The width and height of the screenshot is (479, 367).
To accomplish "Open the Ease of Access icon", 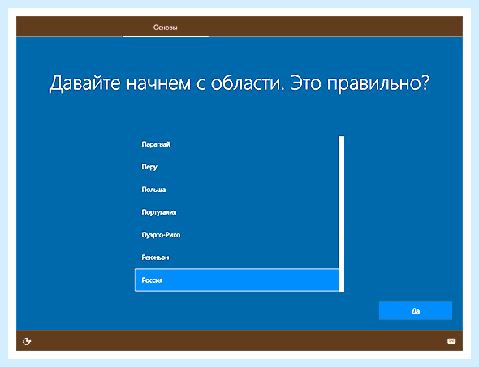I will point(27,341).
